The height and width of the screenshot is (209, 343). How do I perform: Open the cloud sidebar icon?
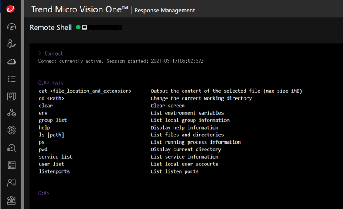tap(12, 62)
